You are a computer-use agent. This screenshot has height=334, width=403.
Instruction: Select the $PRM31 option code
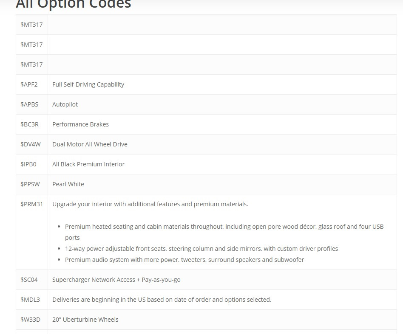tap(31, 204)
